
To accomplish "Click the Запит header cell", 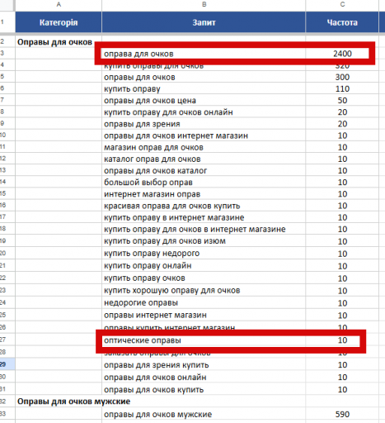I will point(204,22).
